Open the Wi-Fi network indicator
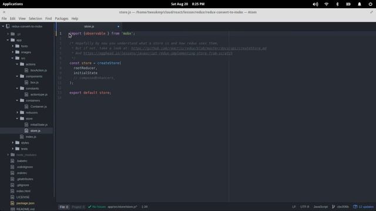The image size is (376, 211). coord(327,4)
